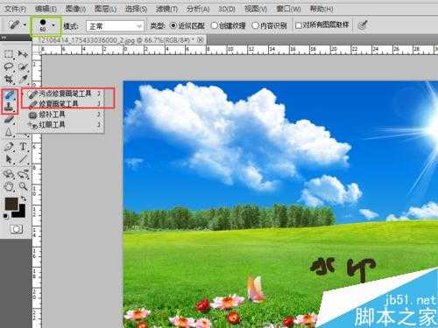
Task: Select the Eraser tool
Action: click(x=10, y=120)
